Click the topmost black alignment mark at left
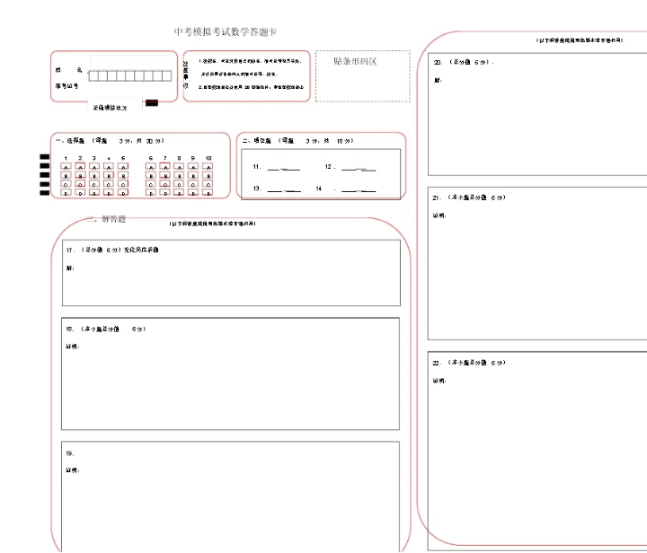 click(x=44, y=157)
